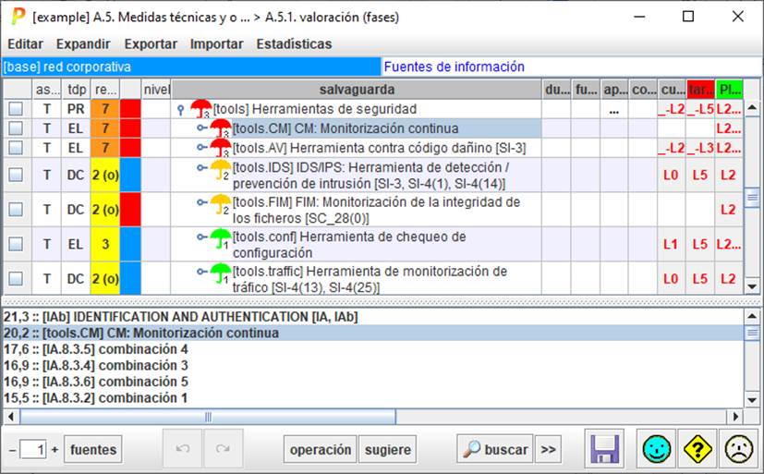764x474 pixels.
Task: Expand the tools.IDS tree node handle
Action: click(x=201, y=168)
